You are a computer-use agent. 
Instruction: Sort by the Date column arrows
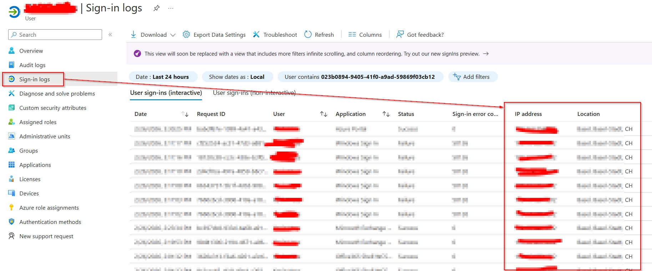tap(185, 114)
